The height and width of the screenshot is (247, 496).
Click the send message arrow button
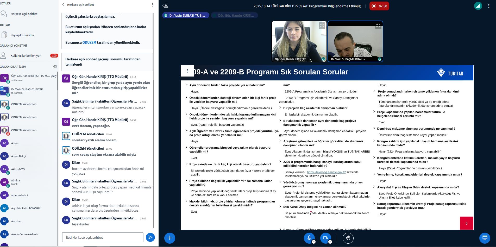[150, 237]
